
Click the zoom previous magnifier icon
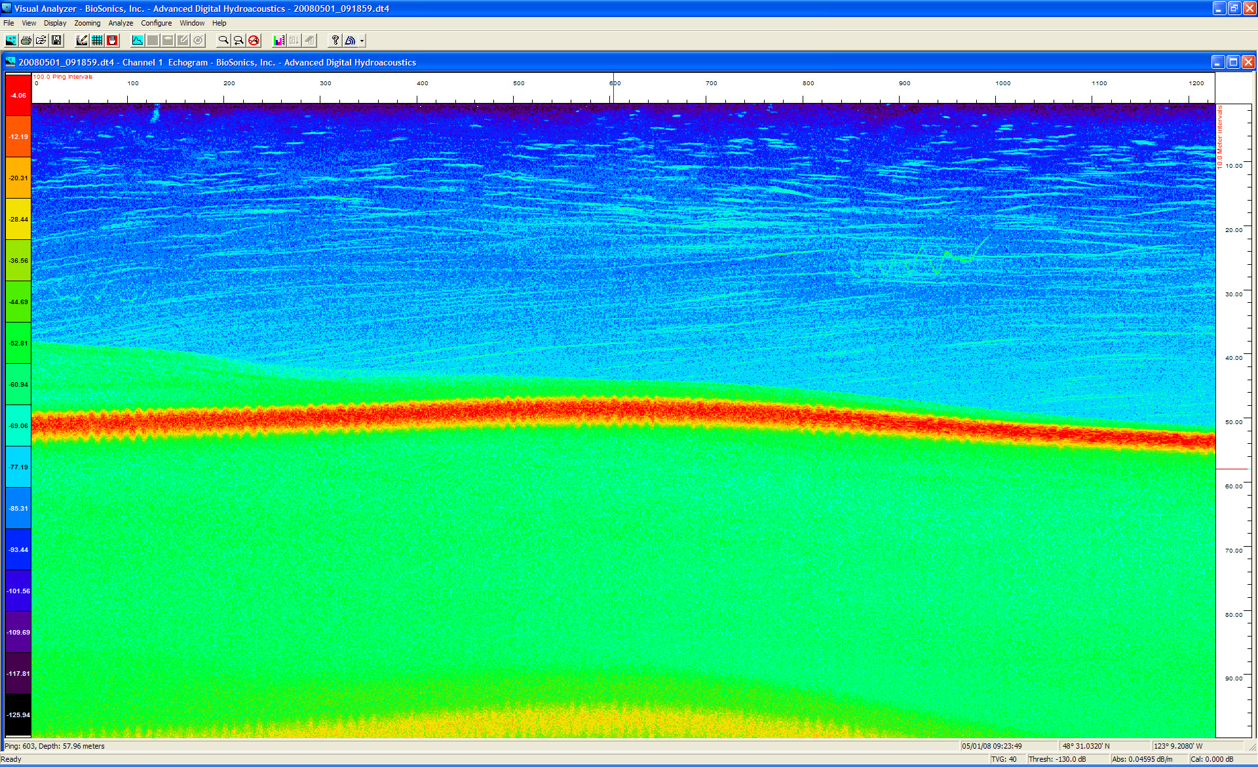click(x=238, y=41)
